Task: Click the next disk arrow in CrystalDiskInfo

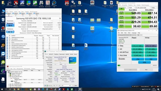Action: (60, 18)
